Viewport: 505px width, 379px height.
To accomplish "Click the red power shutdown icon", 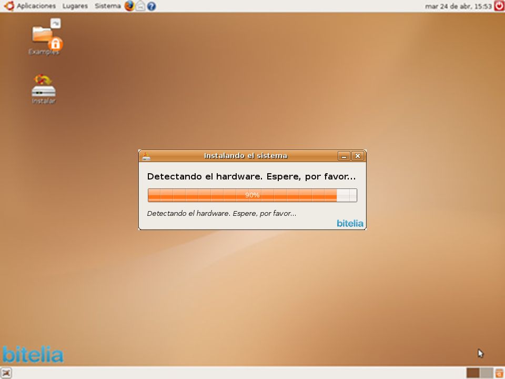I will point(499,6).
